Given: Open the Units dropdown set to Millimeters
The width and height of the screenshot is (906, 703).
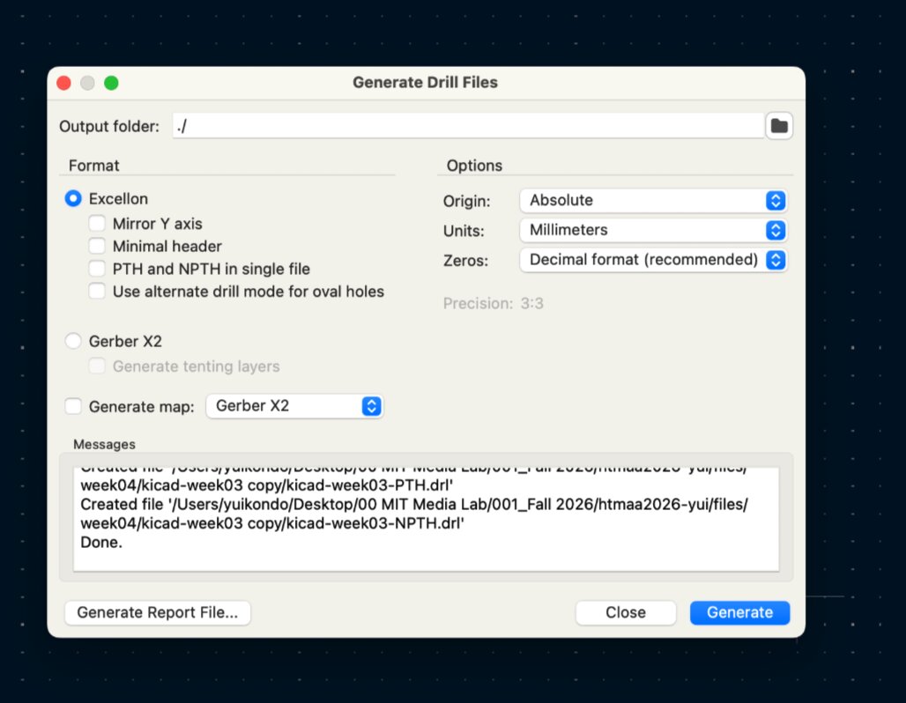Looking at the screenshot, I should click(653, 230).
